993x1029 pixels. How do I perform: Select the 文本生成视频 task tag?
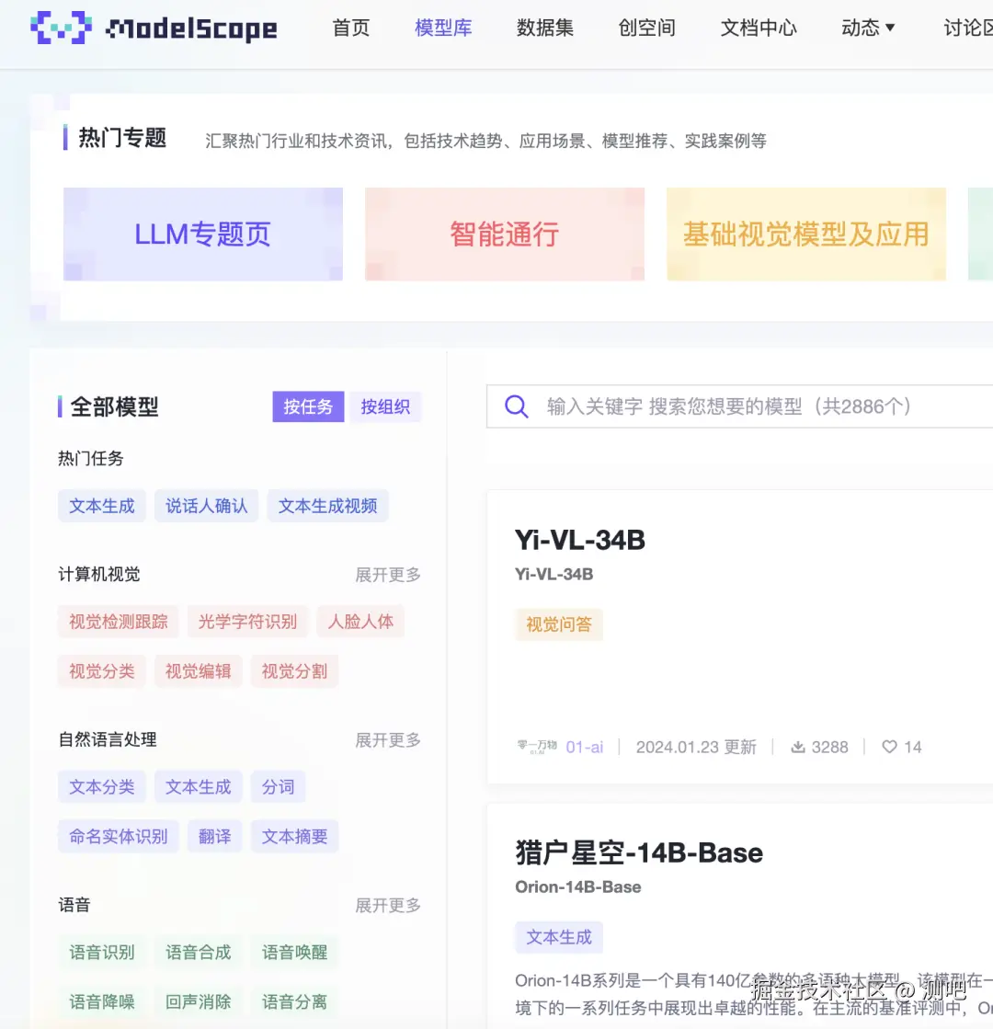(327, 506)
